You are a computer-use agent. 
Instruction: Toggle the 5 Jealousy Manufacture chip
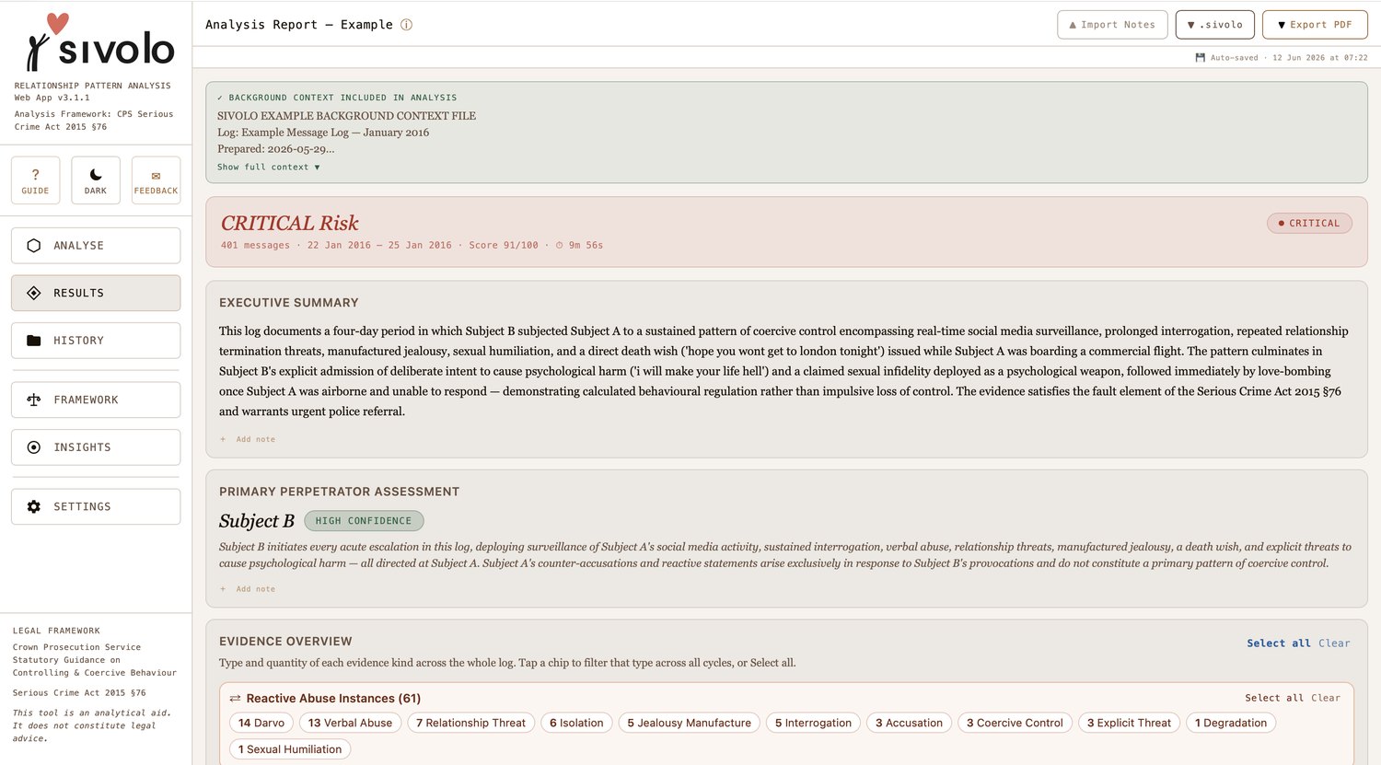[689, 723]
